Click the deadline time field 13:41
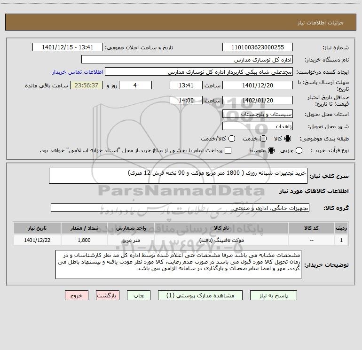 coord(186,86)
